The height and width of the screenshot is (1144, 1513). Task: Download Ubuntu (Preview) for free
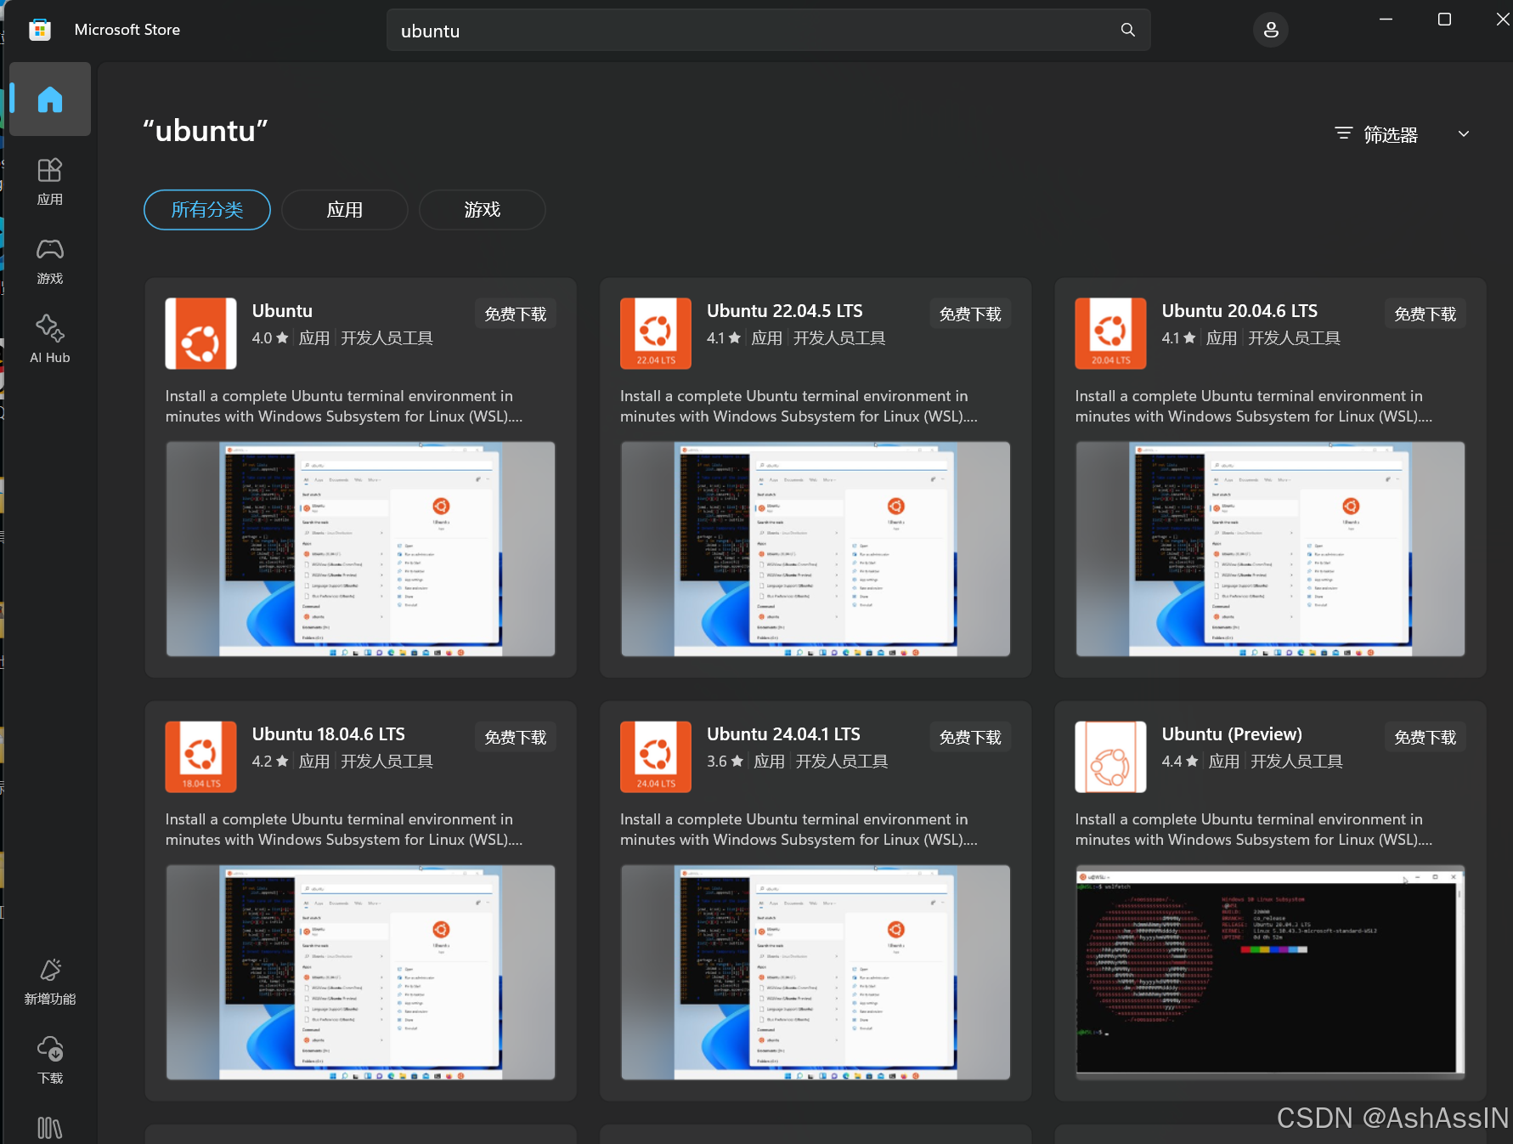point(1425,737)
